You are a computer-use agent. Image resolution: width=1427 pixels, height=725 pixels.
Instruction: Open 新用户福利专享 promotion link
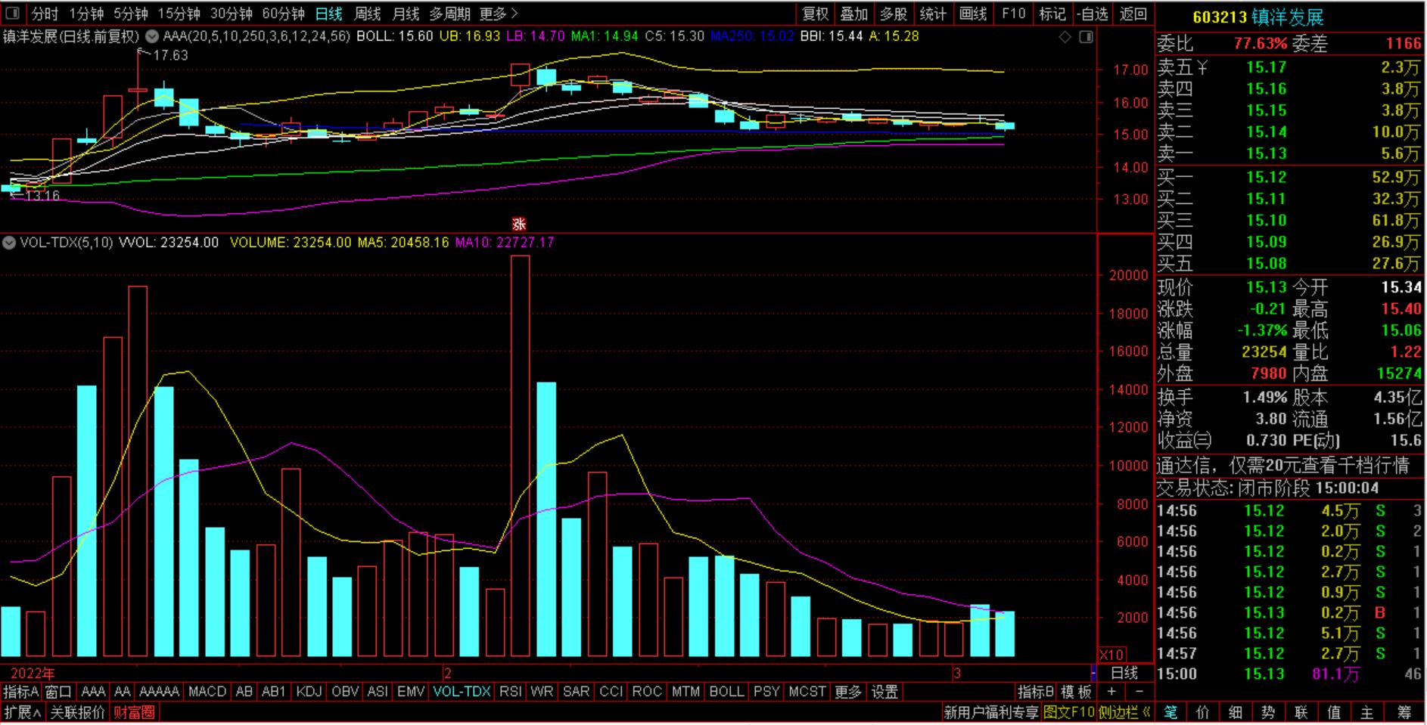click(x=991, y=712)
